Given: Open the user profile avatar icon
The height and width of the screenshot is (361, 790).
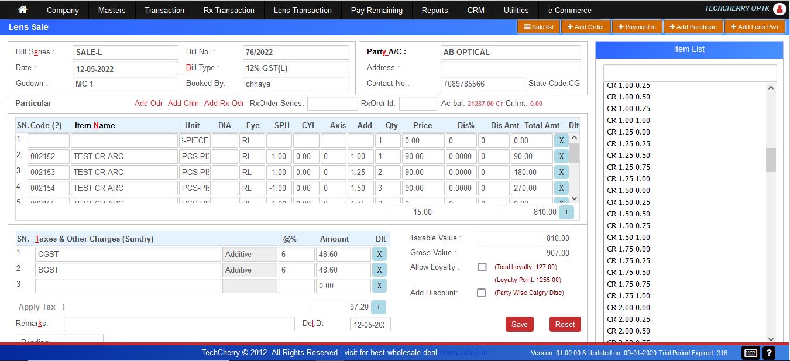Looking at the screenshot, I should click(779, 9).
